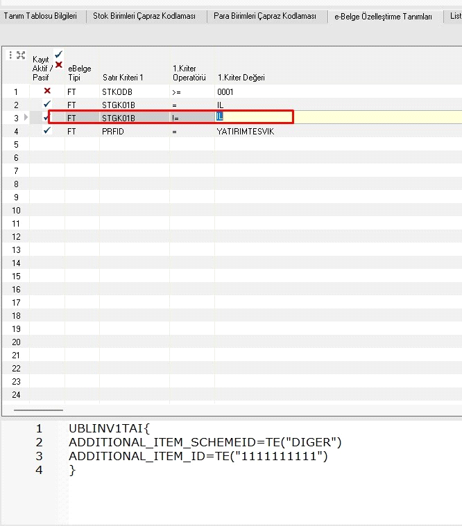Click the red X icon in header
This screenshot has height=526, width=462.
click(58, 64)
